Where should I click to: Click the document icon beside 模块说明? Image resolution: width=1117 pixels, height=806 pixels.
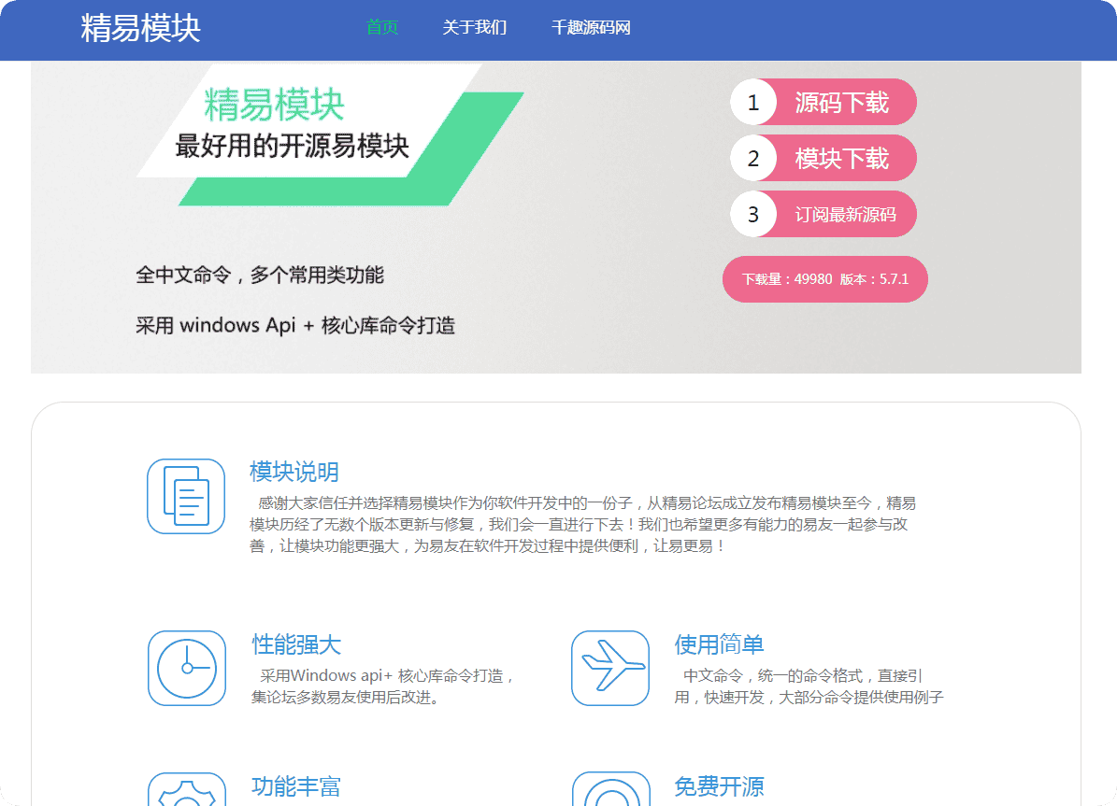coord(186,496)
